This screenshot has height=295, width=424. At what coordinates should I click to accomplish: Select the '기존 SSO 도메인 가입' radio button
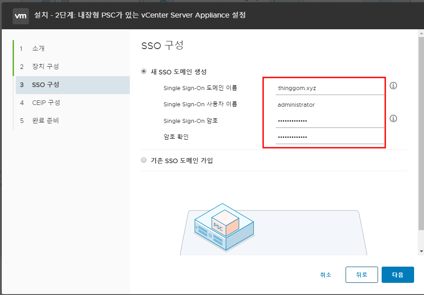[144, 160]
